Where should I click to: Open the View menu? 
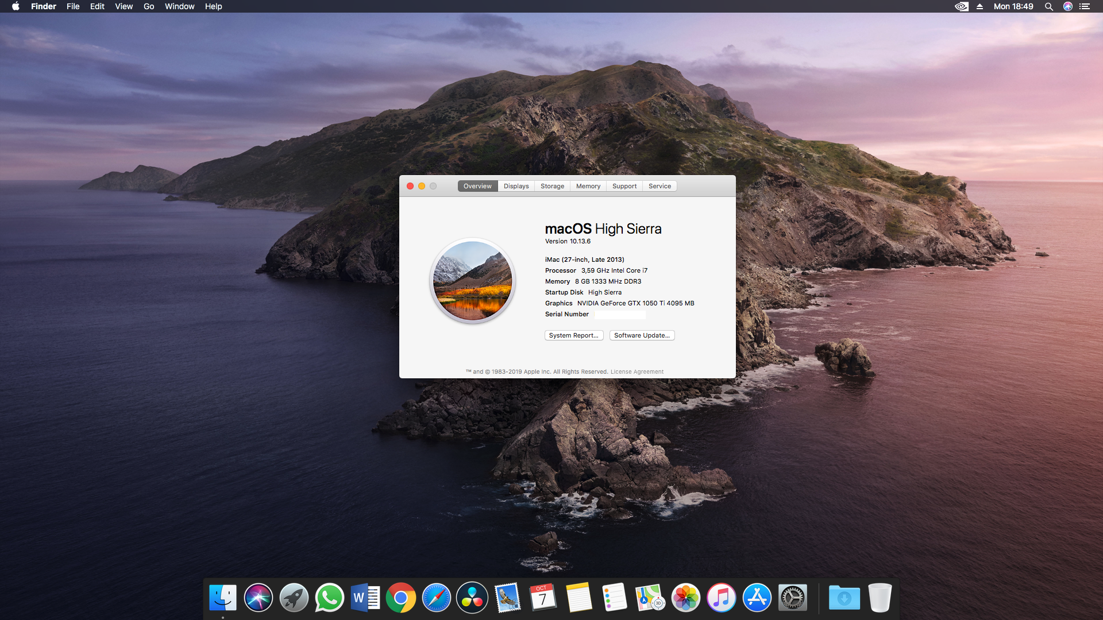coord(124,6)
